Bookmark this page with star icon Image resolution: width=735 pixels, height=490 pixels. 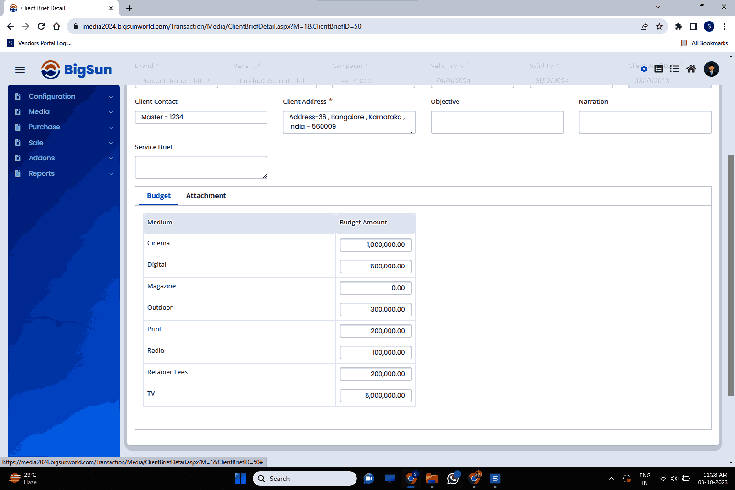[x=659, y=26]
